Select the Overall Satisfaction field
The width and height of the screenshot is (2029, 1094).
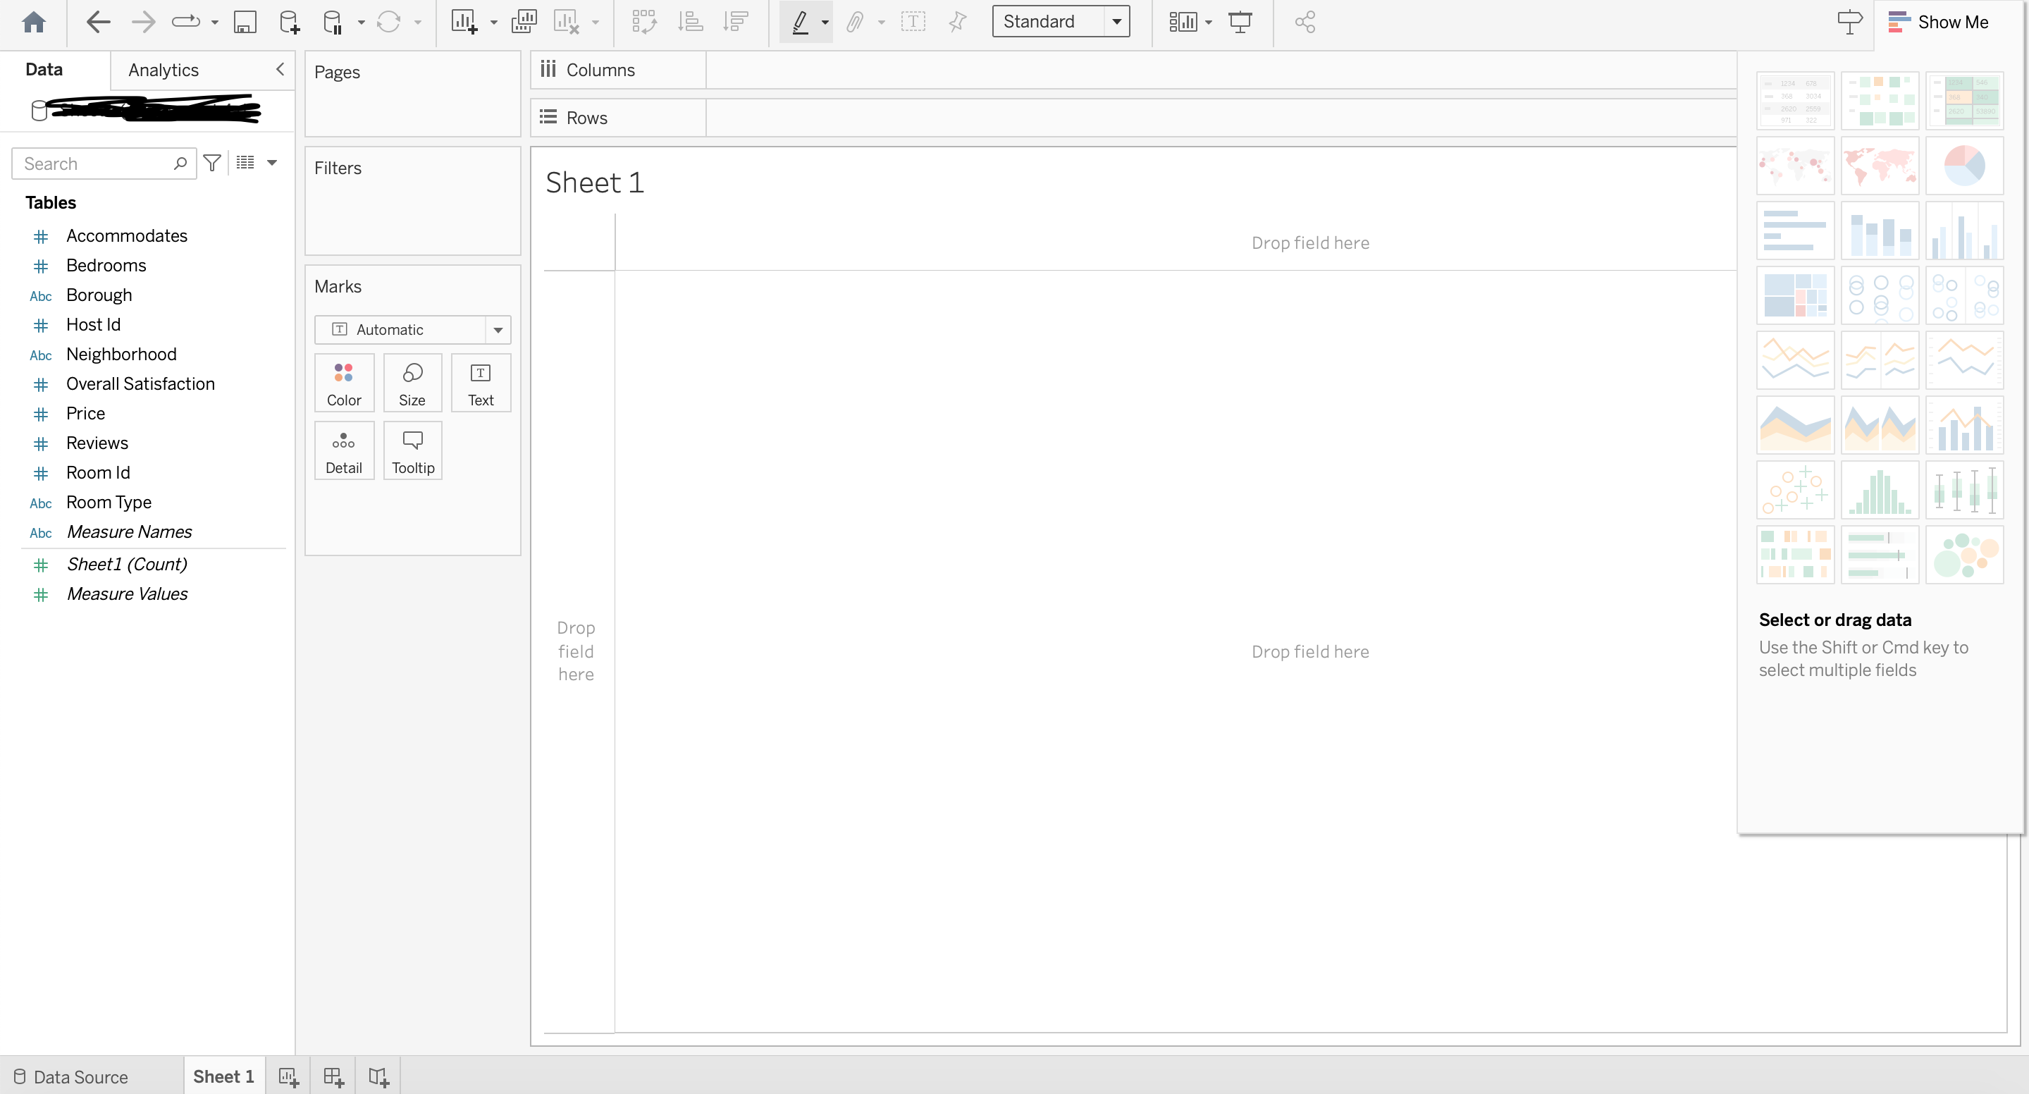pos(140,383)
